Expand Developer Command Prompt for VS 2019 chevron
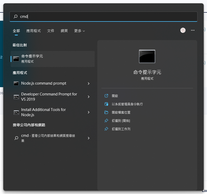The height and width of the screenshot is (194, 207). (x=88, y=97)
